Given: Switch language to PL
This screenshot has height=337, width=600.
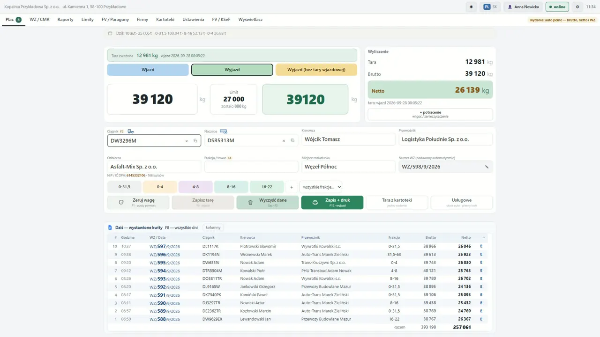Looking at the screenshot, I should [x=487, y=7].
